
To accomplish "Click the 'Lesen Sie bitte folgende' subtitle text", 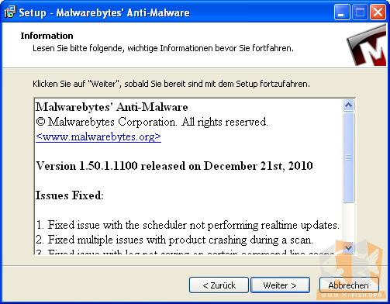I will (x=163, y=48).
